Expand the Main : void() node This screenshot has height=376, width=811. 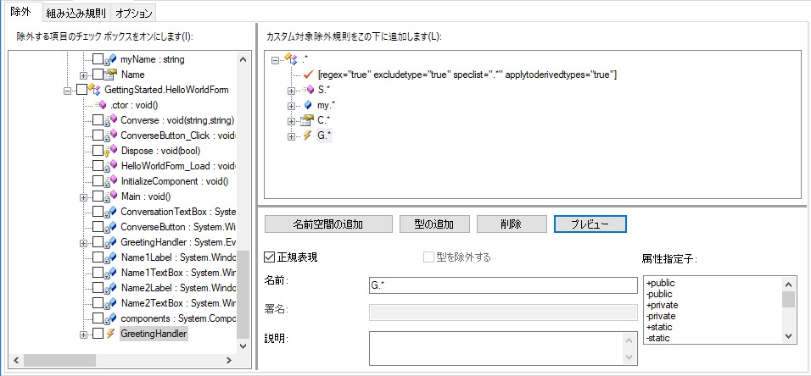coord(83,196)
